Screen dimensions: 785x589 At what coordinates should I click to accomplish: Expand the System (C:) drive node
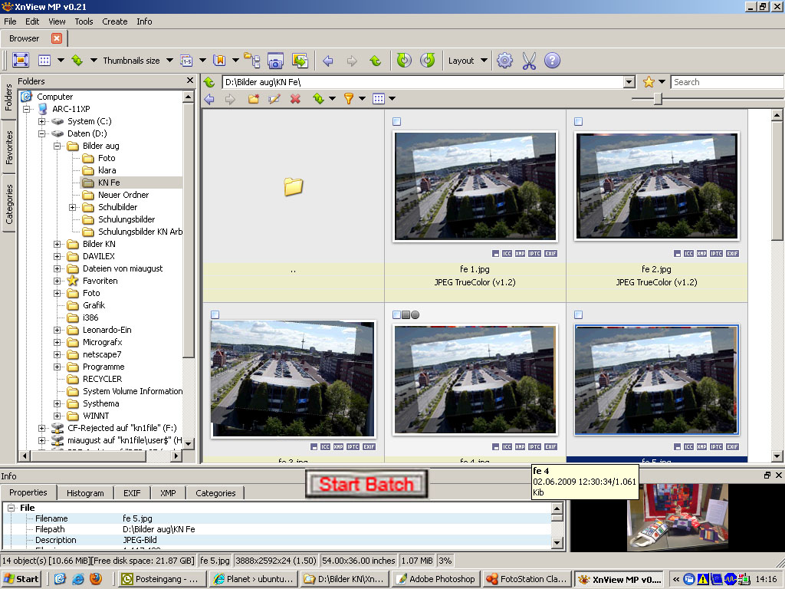coord(42,121)
